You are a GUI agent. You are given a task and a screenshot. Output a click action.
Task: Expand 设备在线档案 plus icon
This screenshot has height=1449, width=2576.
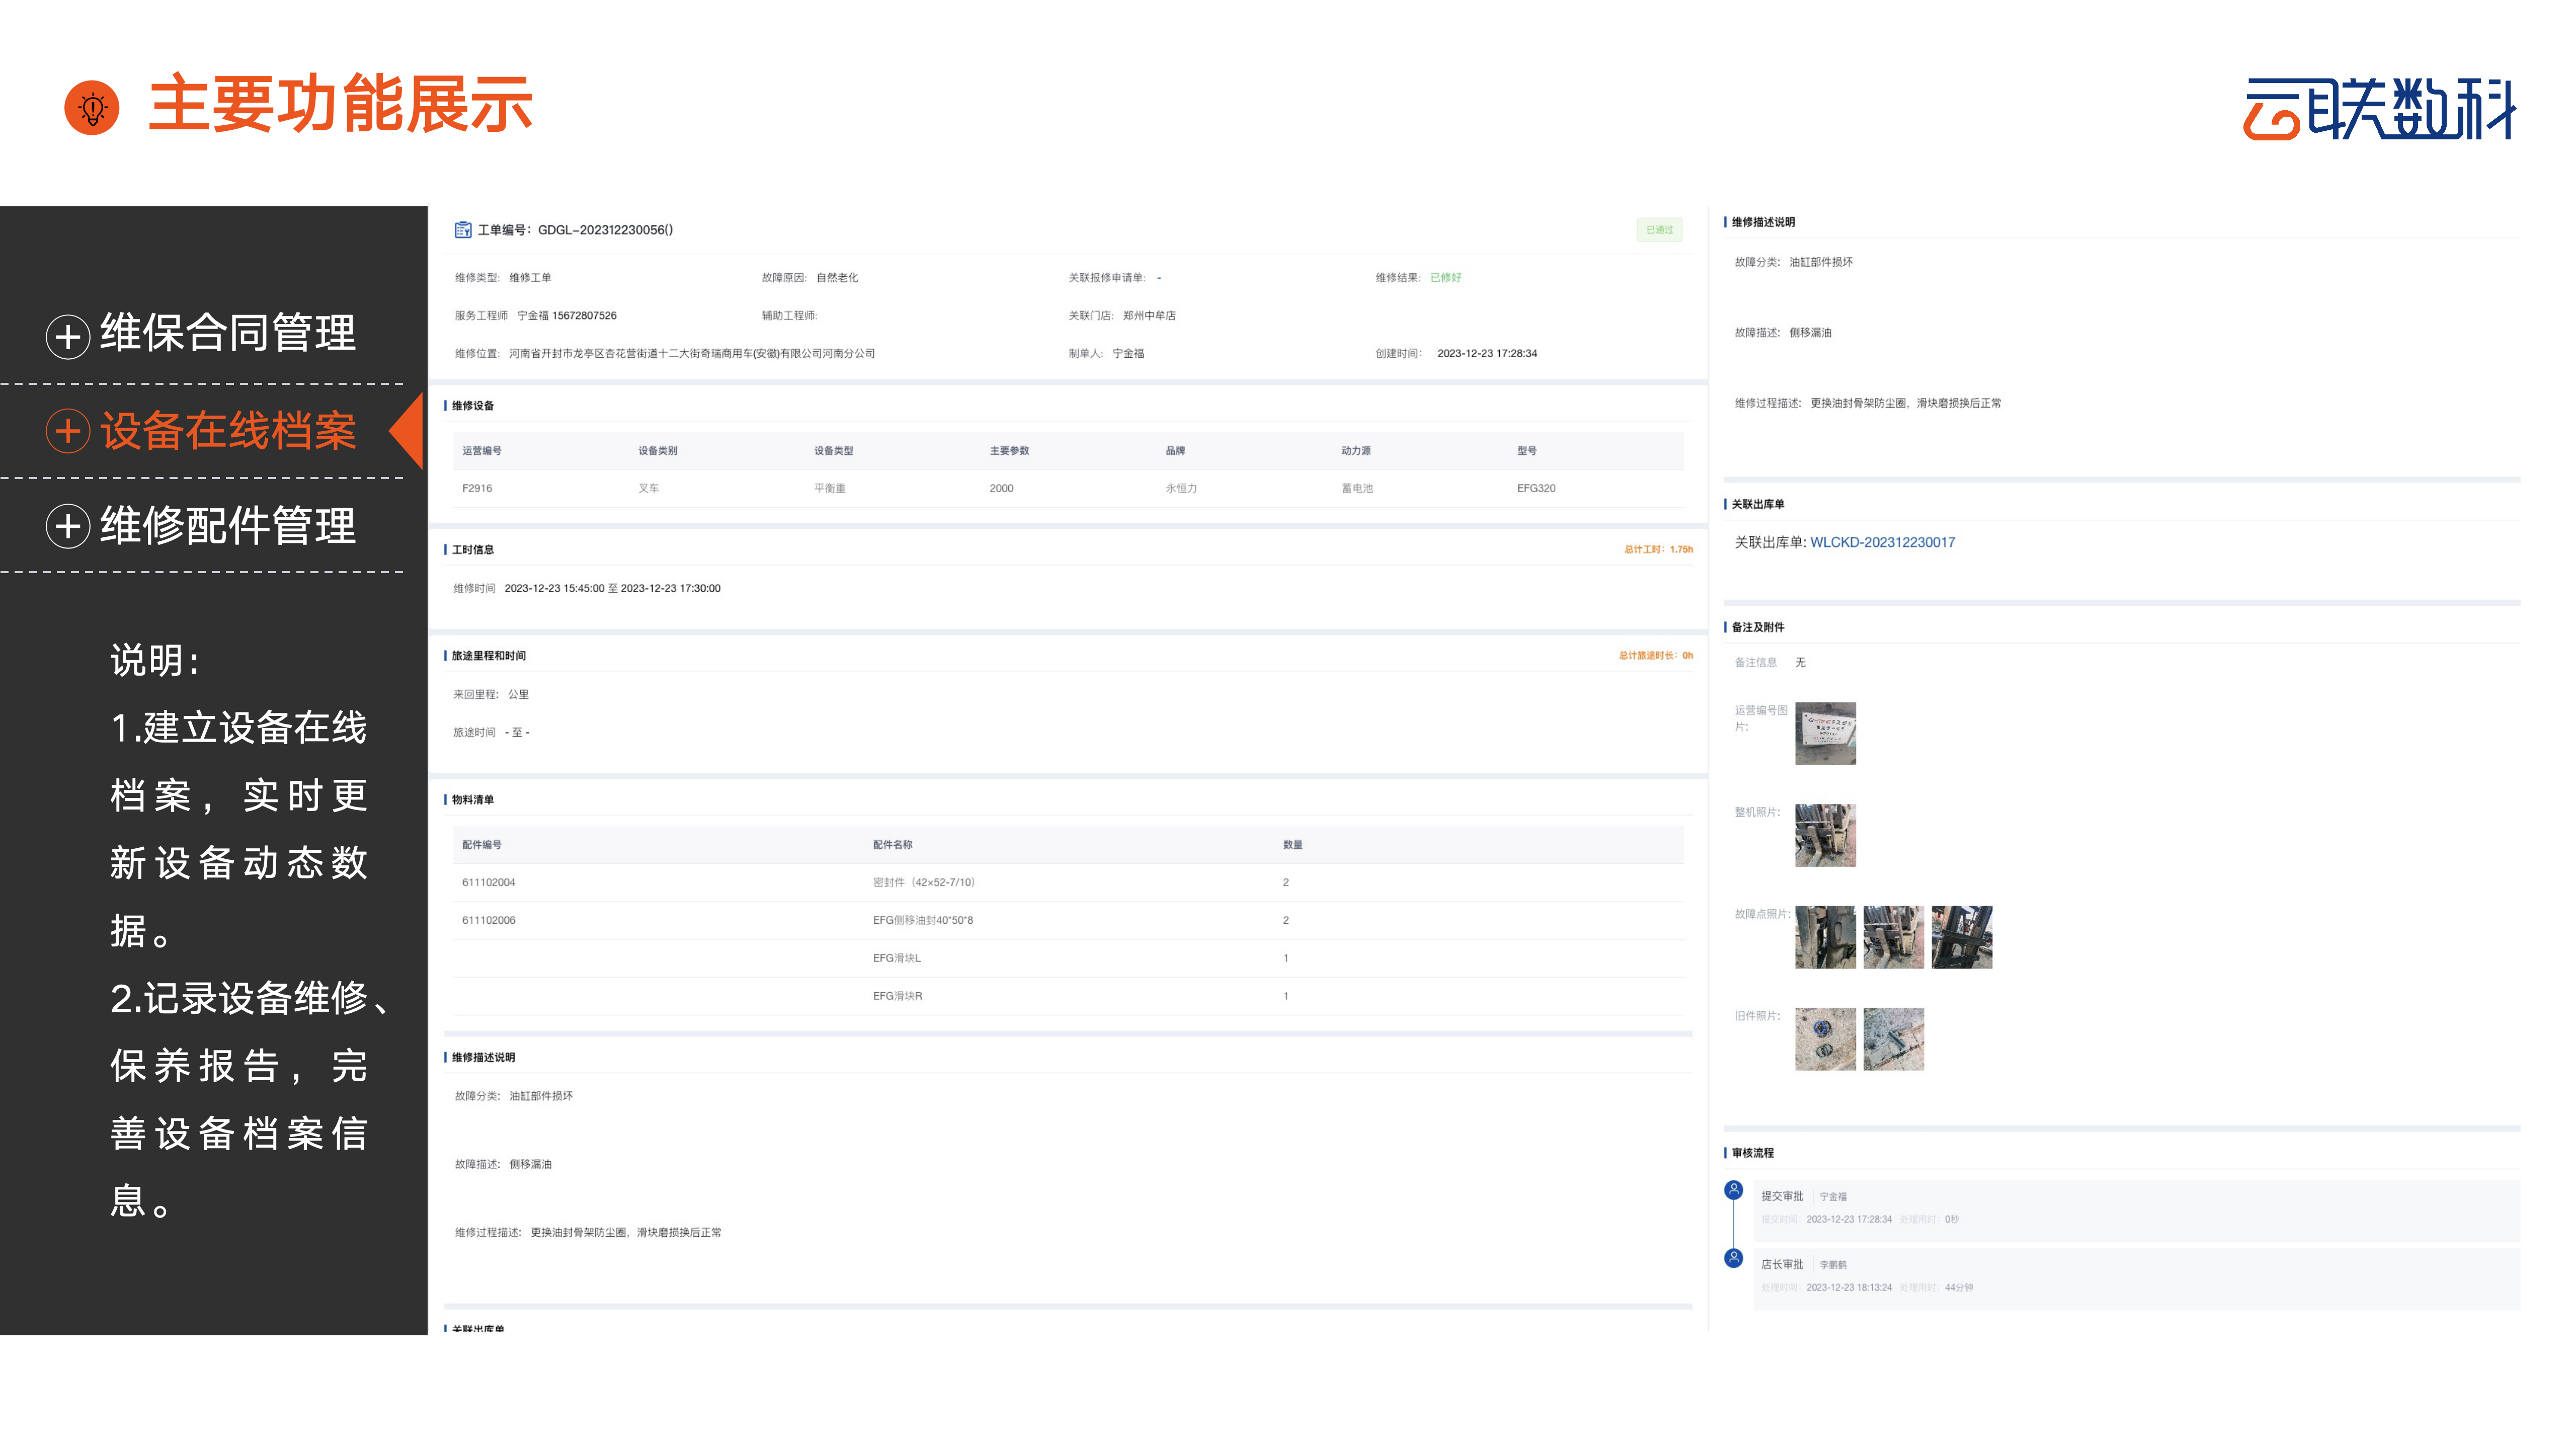pos(68,431)
